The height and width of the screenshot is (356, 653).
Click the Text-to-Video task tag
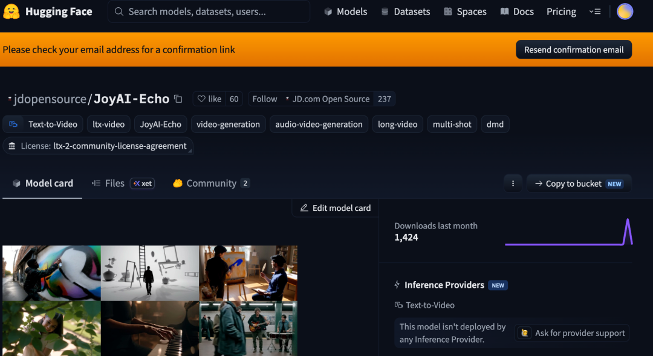(43, 124)
